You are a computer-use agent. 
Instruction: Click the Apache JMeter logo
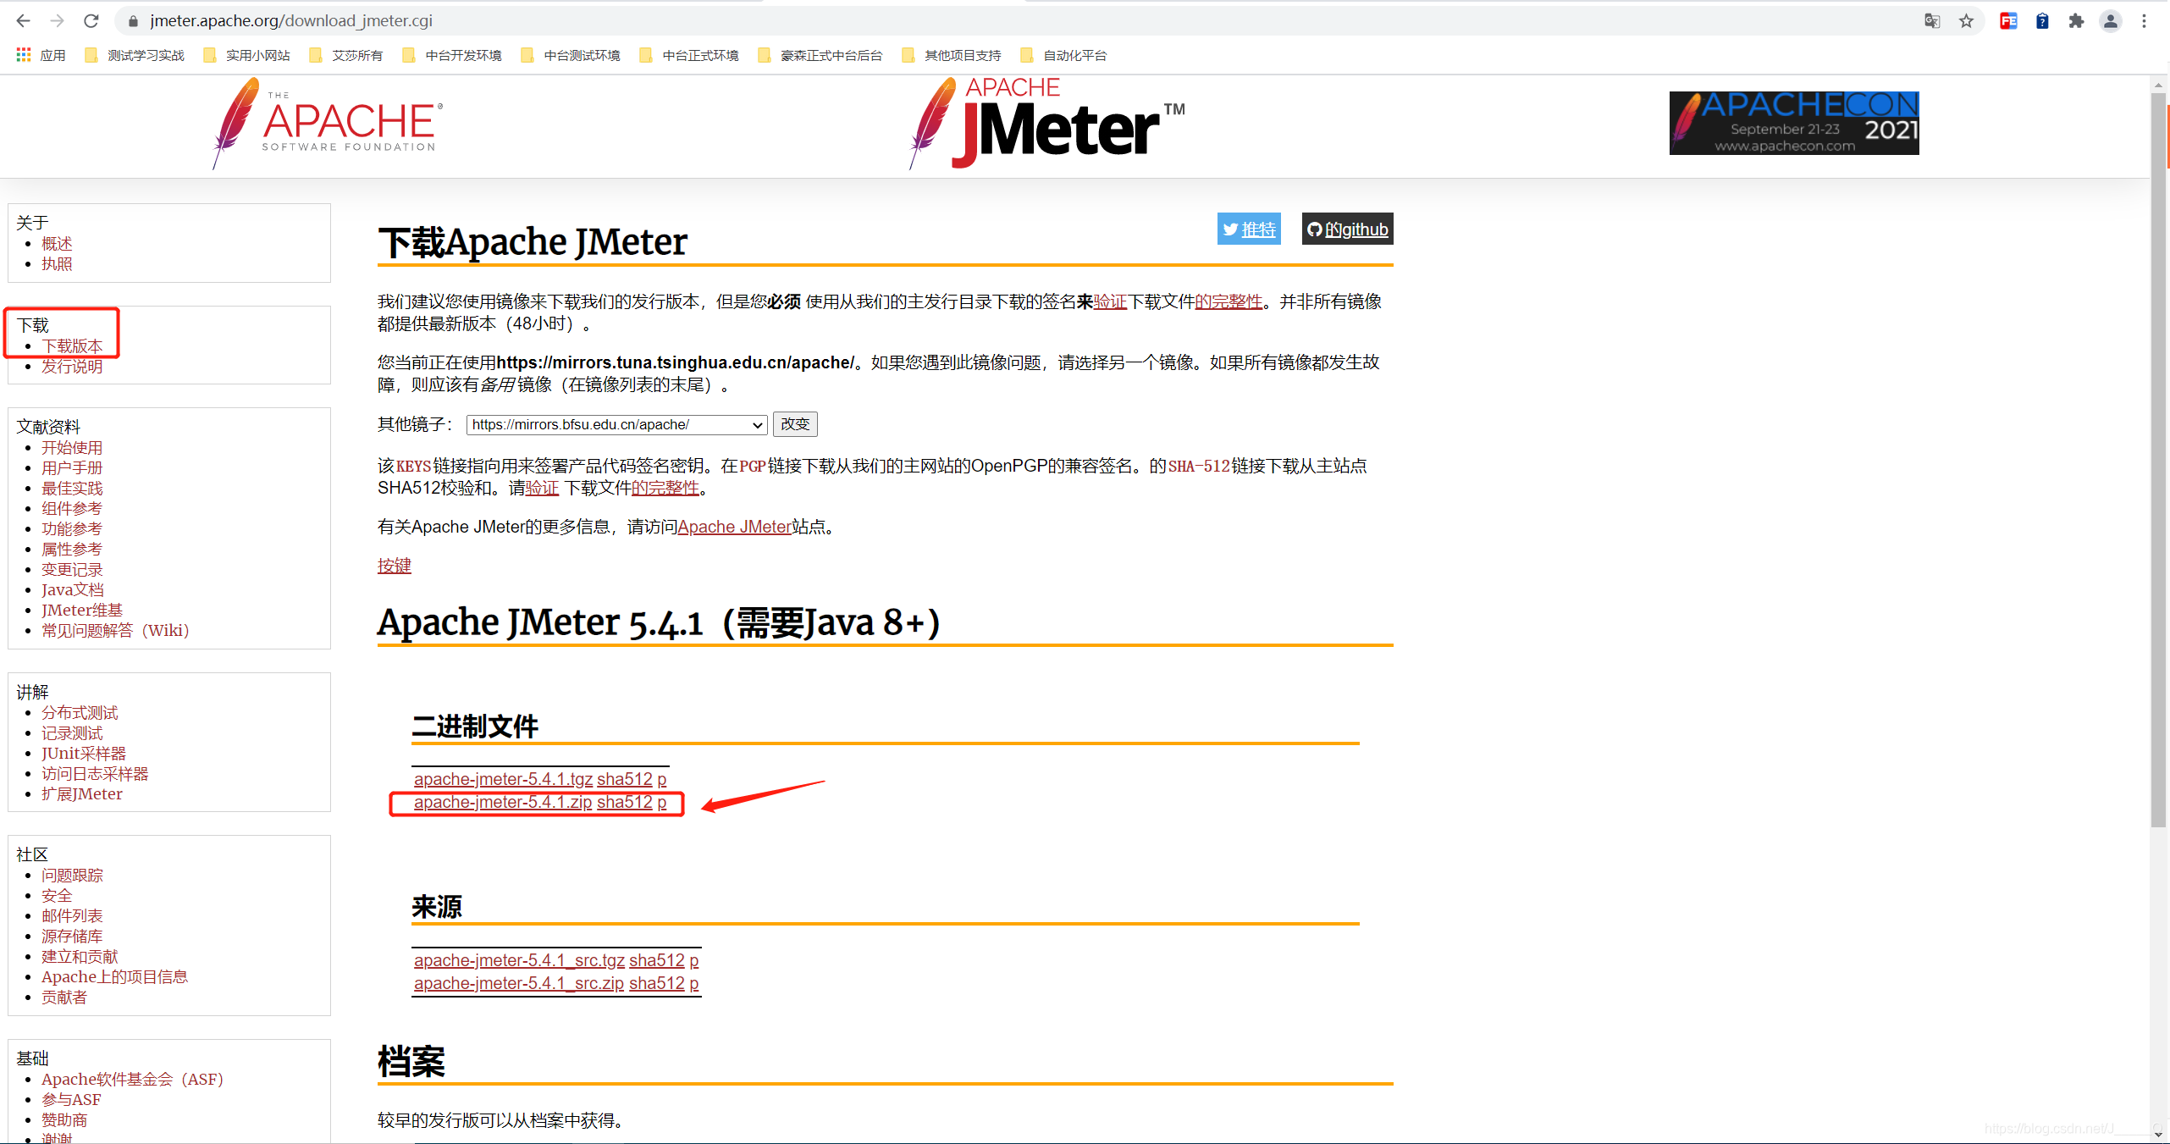point(1046,124)
